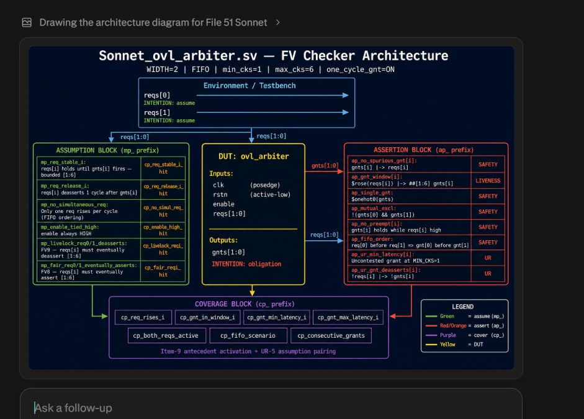Click the 'cp_consecutive_grants' coverage box
The width and height of the screenshot is (584, 419).
click(x=331, y=336)
